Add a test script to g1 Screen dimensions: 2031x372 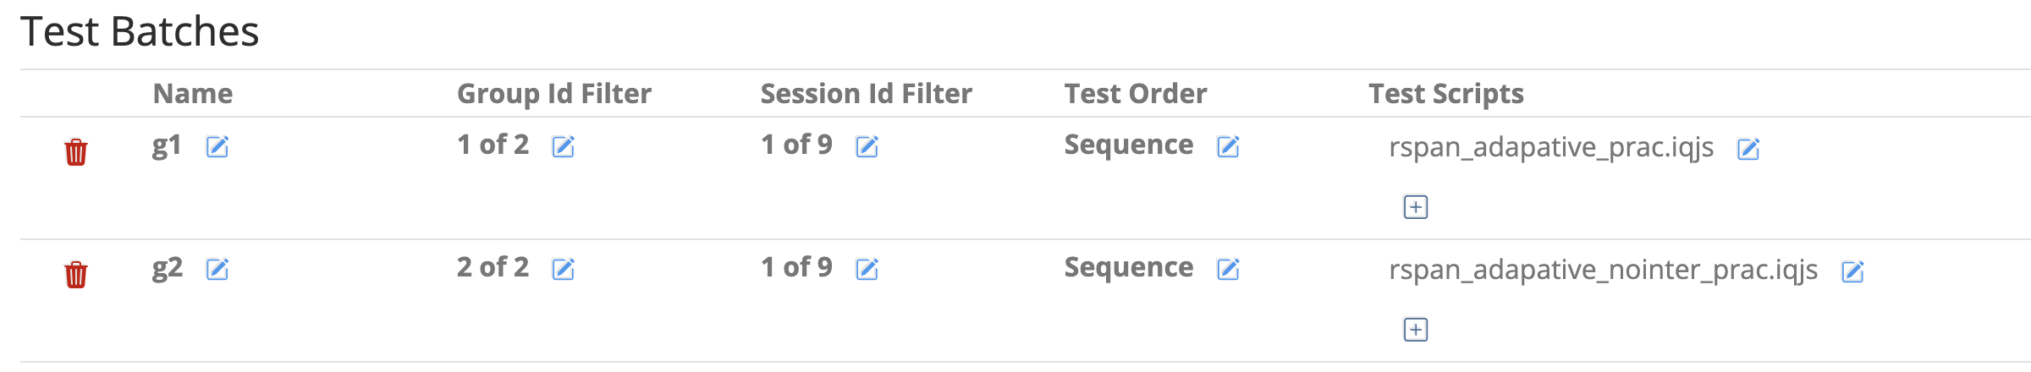1416,207
